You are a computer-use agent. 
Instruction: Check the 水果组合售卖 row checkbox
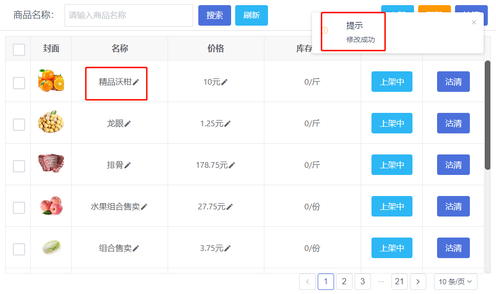click(19, 208)
